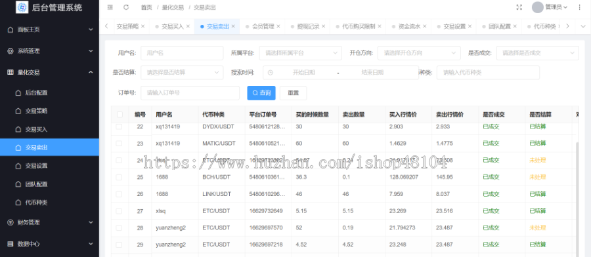Open the vertical three-dot more menu
Viewport: 591px width, 257px height.
point(579,7)
